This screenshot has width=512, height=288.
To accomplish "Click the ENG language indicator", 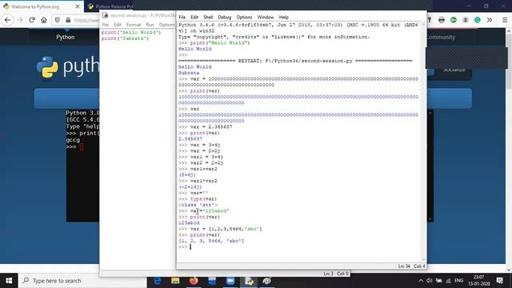I will (458, 281).
